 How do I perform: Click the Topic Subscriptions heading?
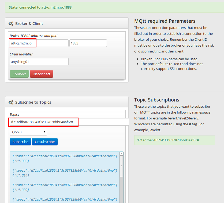click(x=156, y=100)
